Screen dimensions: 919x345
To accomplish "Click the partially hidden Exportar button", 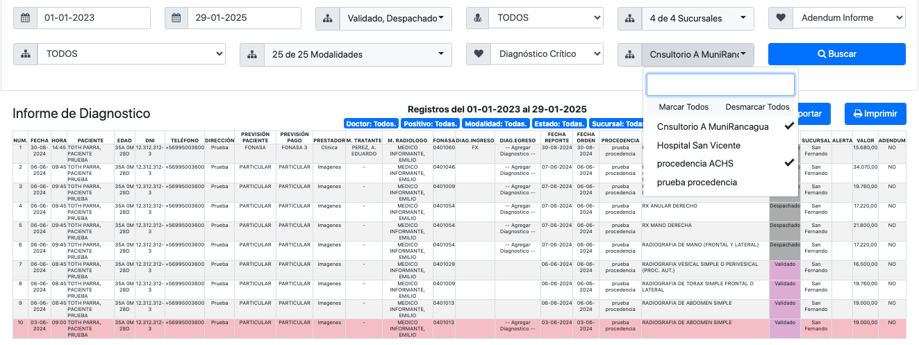I will click(814, 114).
